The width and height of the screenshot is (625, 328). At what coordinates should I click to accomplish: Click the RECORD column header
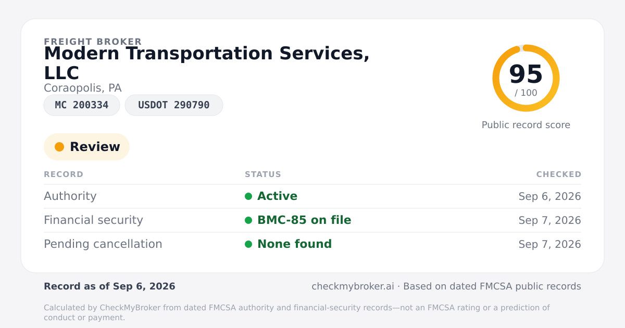coord(64,174)
